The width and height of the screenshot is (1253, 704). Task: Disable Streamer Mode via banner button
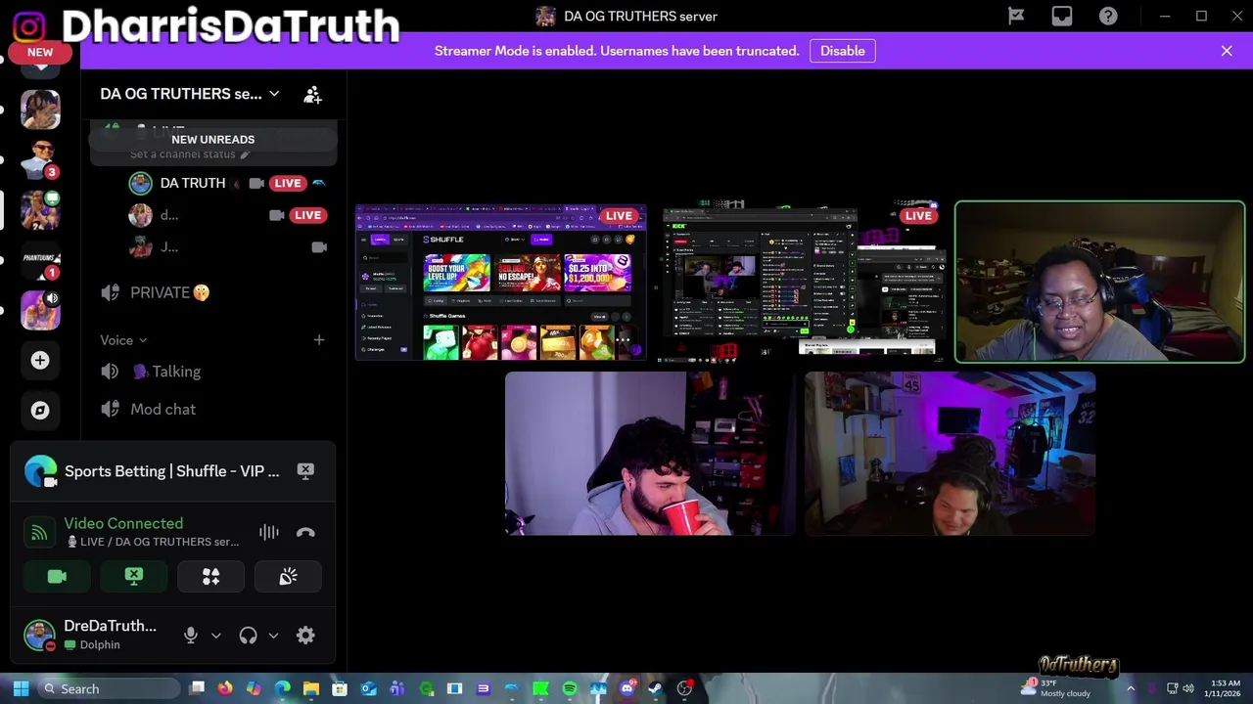(843, 51)
